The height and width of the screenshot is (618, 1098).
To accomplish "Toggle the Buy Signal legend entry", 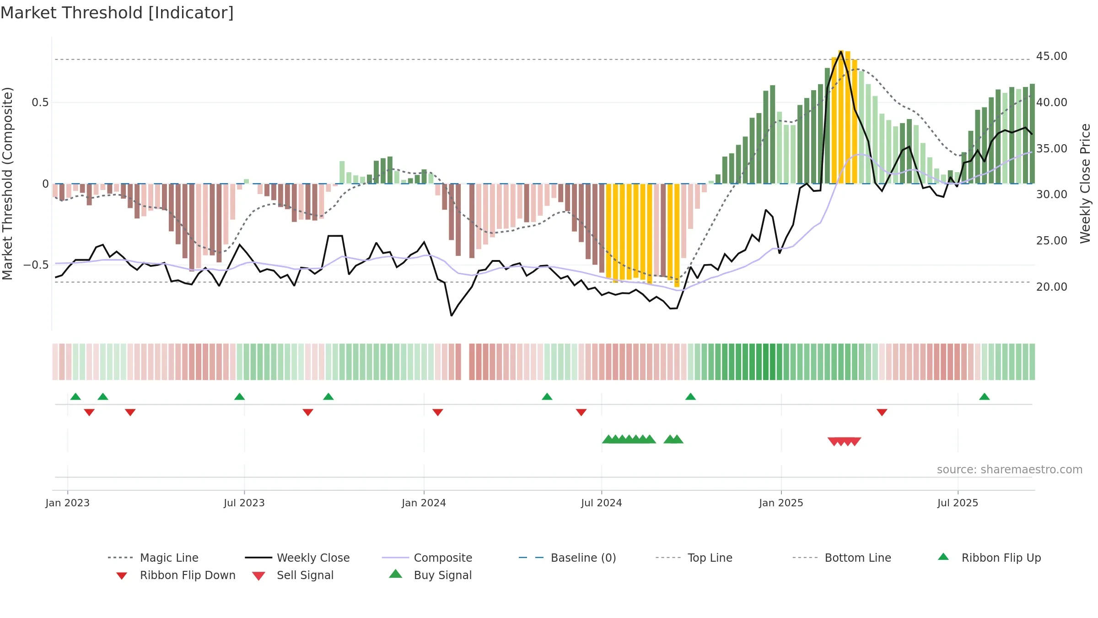I will point(430,575).
